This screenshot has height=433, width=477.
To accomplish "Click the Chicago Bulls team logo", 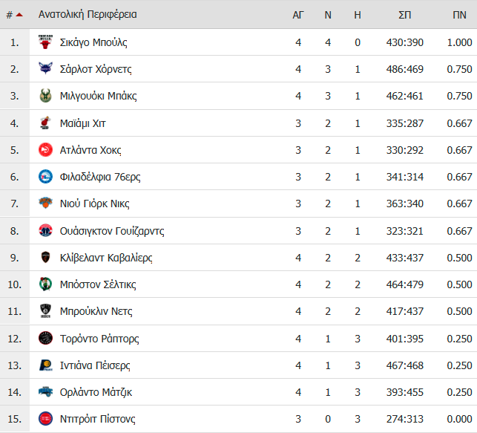I will tap(45, 42).
